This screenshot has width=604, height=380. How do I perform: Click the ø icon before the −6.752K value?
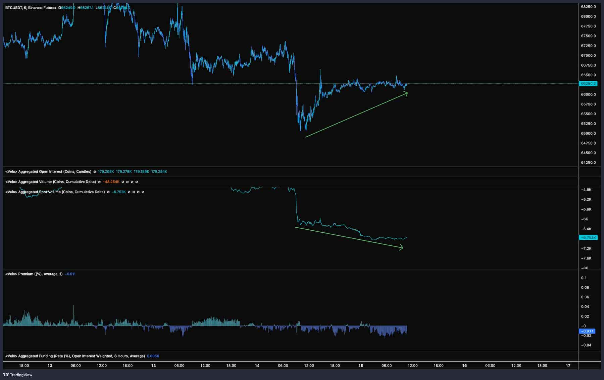tap(108, 192)
